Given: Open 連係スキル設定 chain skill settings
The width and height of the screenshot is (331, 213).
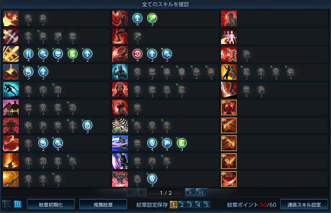Looking at the screenshot, I should click(x=304, y=205).
